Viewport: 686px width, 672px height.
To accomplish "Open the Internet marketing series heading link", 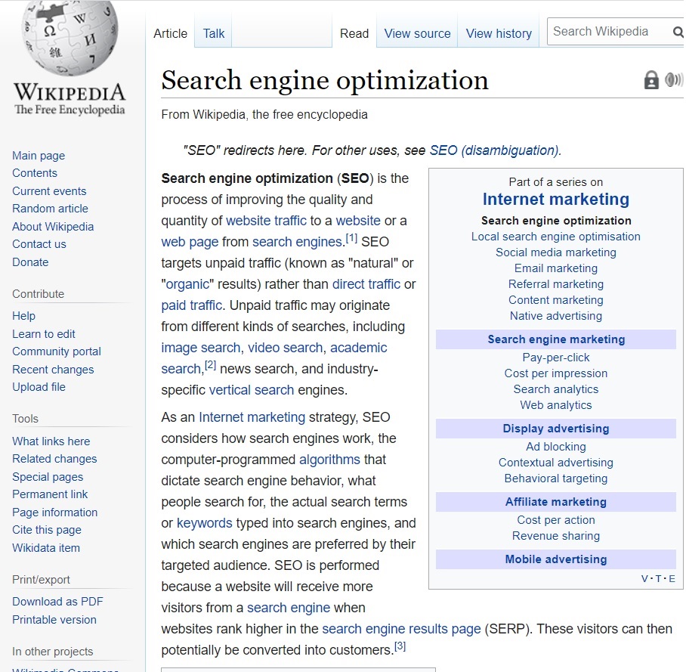I will point(556,200).
